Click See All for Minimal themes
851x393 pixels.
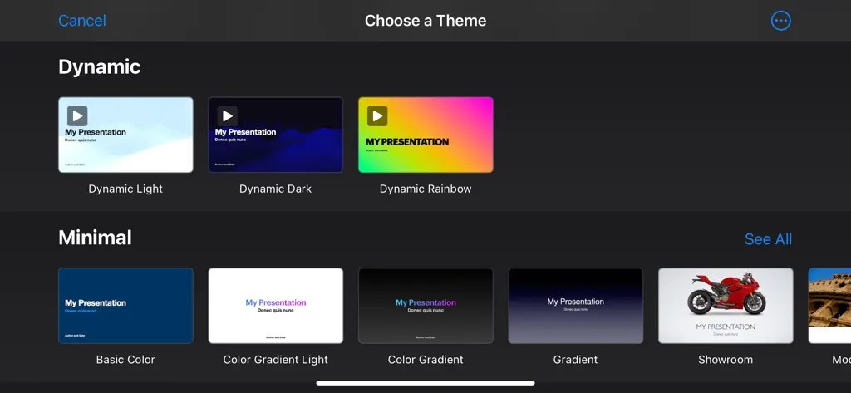click(767, 239)
